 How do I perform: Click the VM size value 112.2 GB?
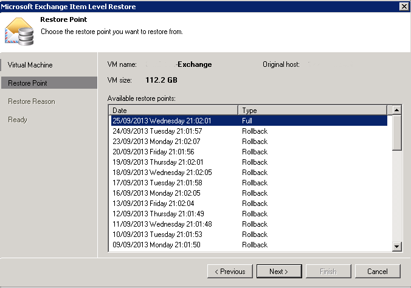161,80
